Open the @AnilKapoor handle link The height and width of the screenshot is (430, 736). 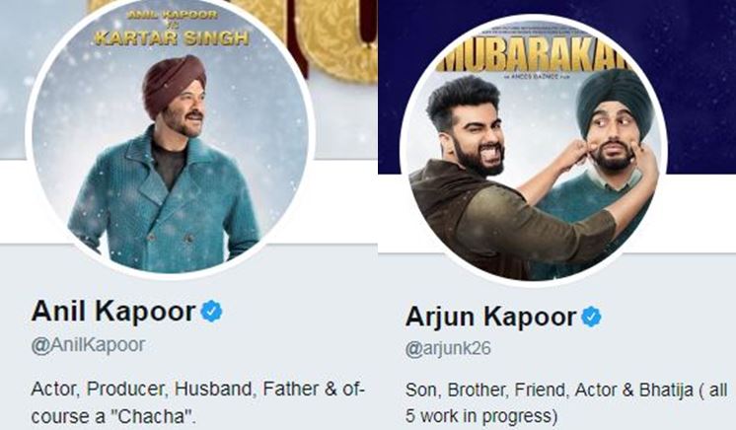click(88, 345)
